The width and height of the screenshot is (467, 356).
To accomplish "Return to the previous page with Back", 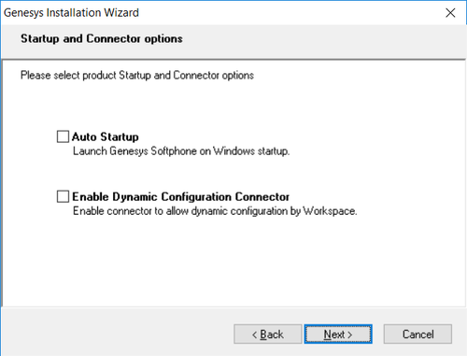I will (268, 335).
